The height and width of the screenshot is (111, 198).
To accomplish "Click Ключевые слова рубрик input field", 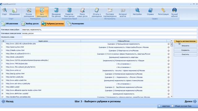I will tap(109, 30).
